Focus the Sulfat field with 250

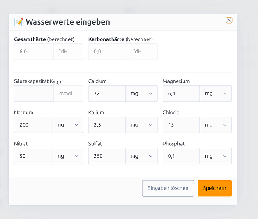[107, 156]
